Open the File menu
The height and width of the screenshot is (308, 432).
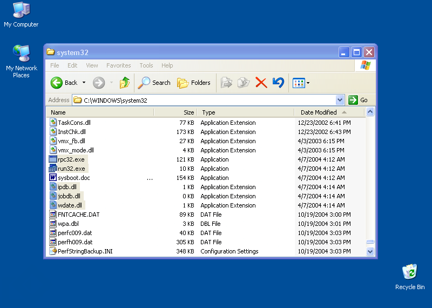pyautogui.click(x=55, y=65)
